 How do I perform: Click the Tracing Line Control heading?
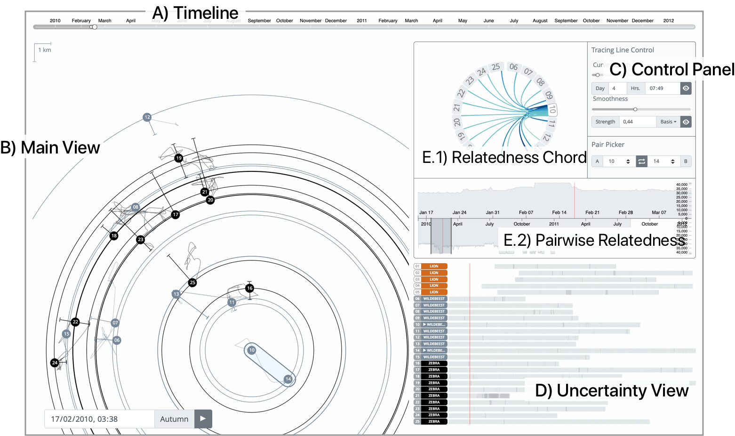pos(623,50)
